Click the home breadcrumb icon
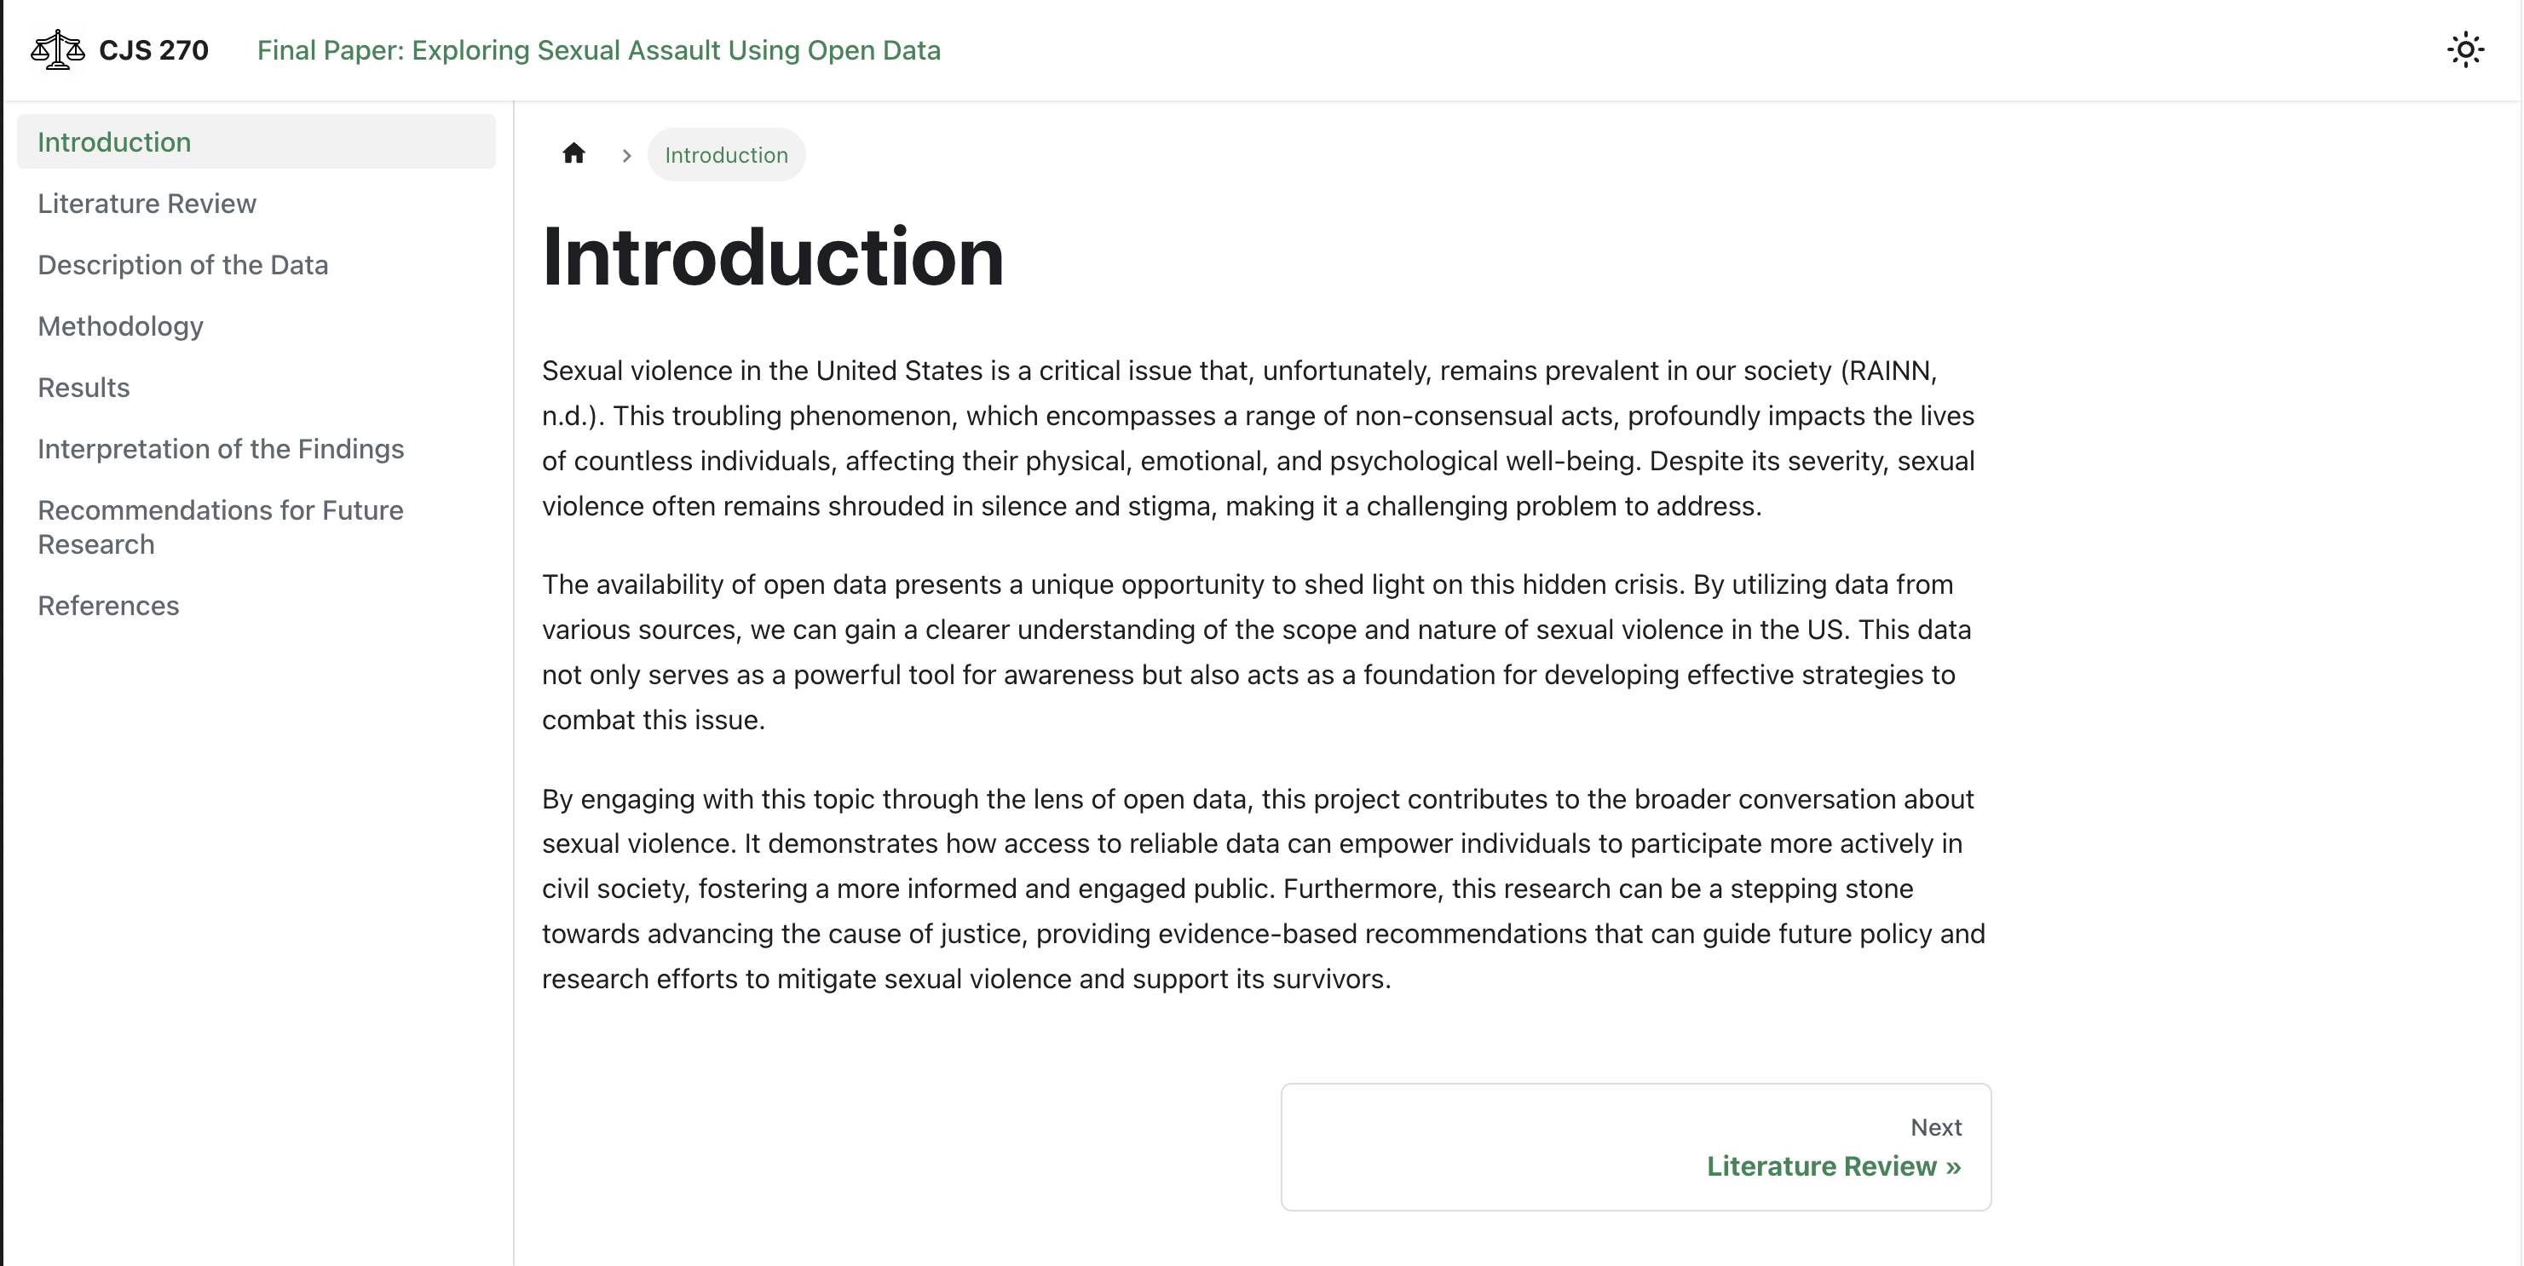 [574, 154]
